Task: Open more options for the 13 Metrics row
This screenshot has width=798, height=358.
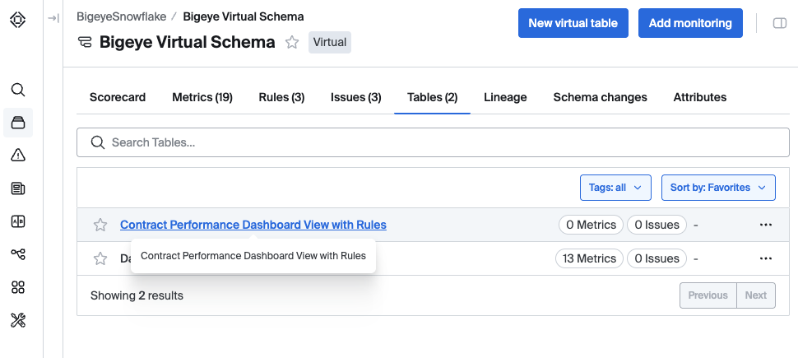Action: point(765,258)
